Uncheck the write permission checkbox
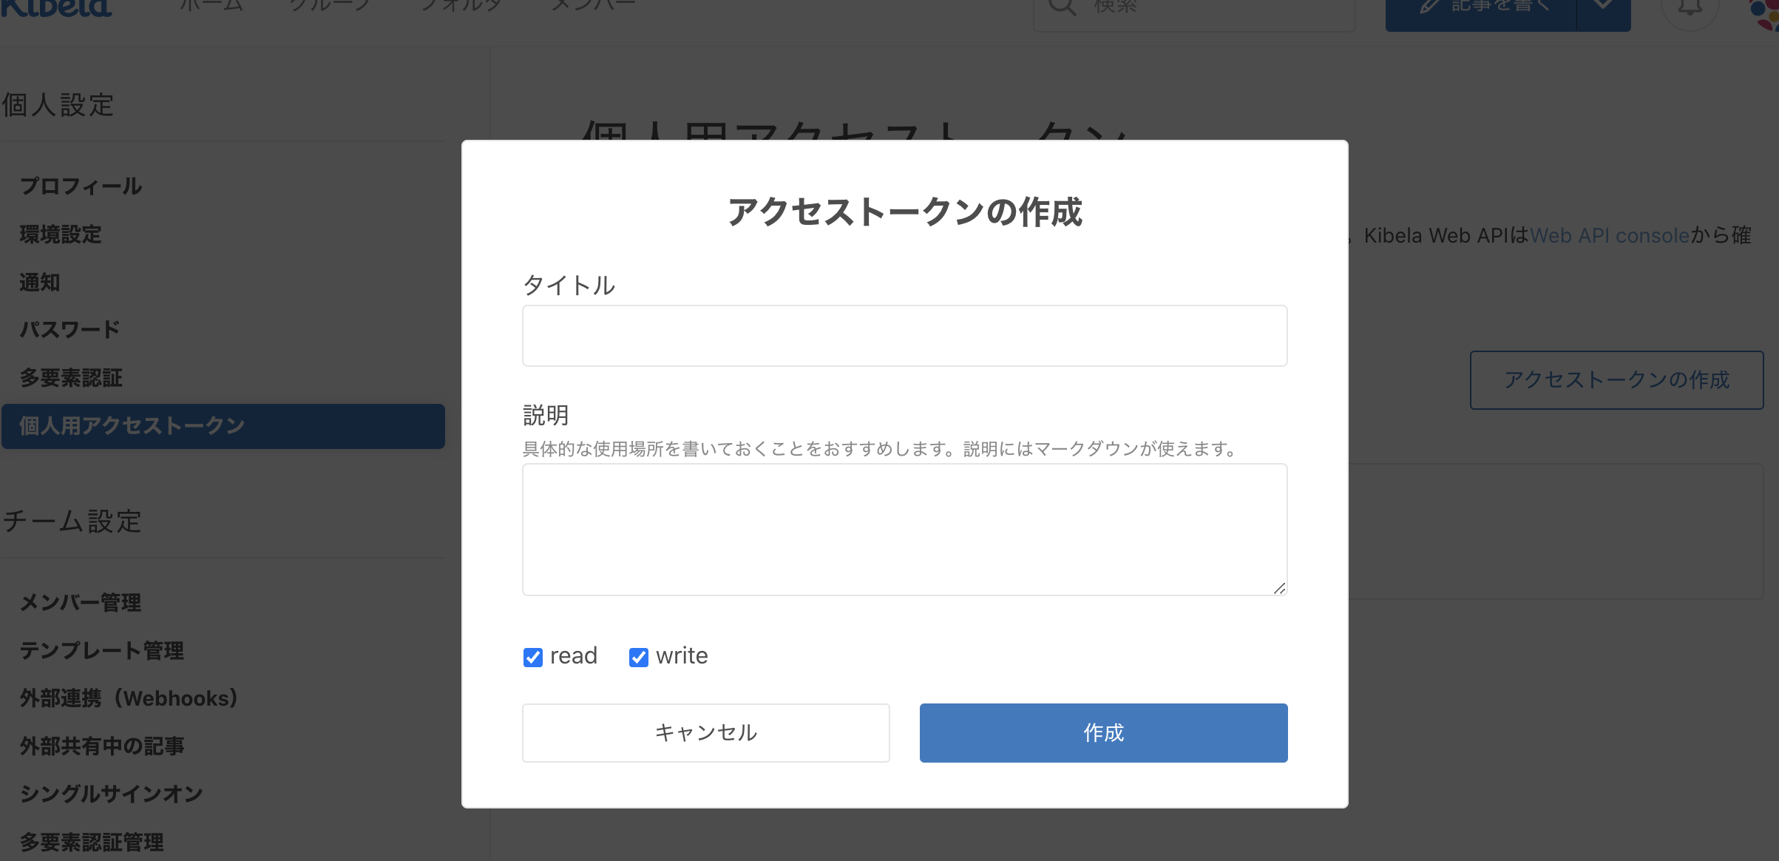Viewport: 1779px width, 861px height. [x=639, y=657]
